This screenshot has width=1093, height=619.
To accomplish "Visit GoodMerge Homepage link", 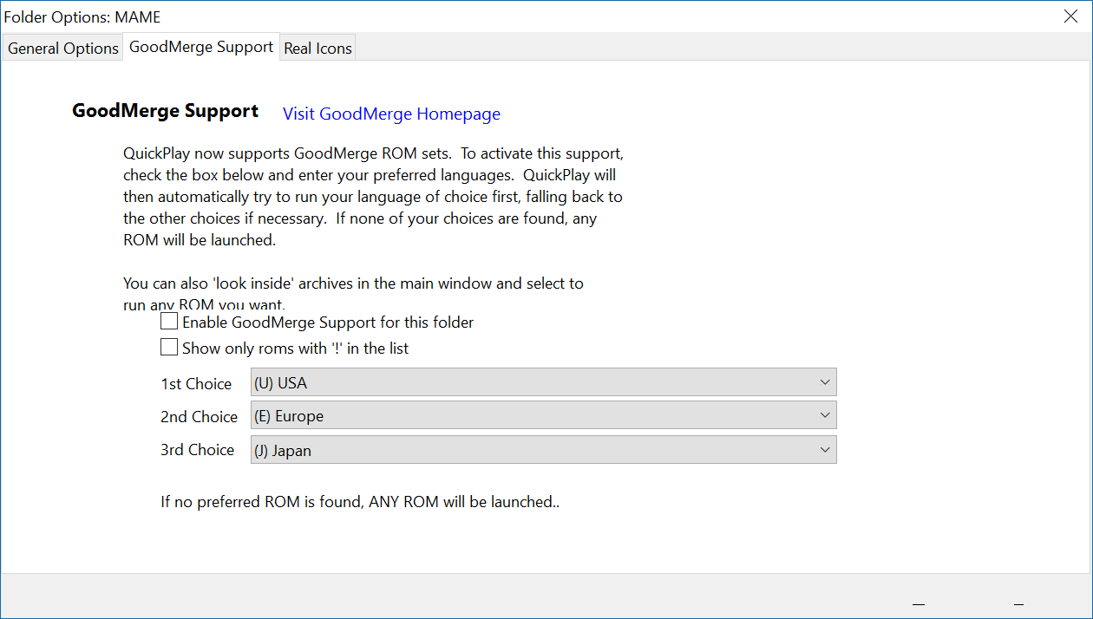I will point(391,114).
